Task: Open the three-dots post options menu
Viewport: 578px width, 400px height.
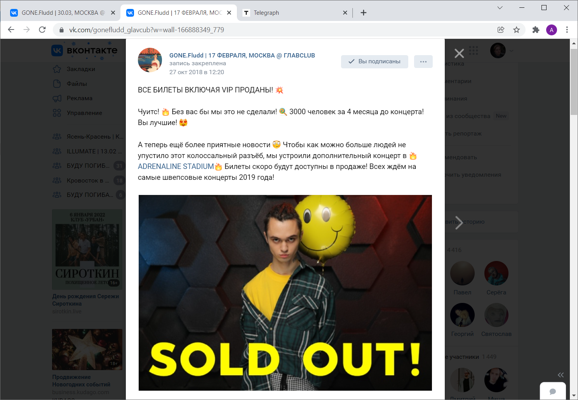Action: click(x=423, y=62)
